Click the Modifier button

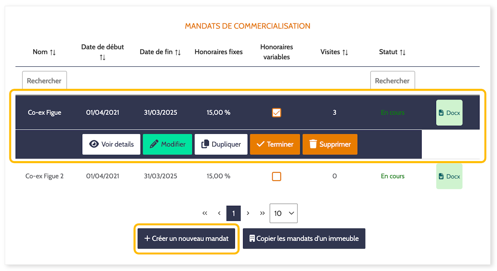168,144
